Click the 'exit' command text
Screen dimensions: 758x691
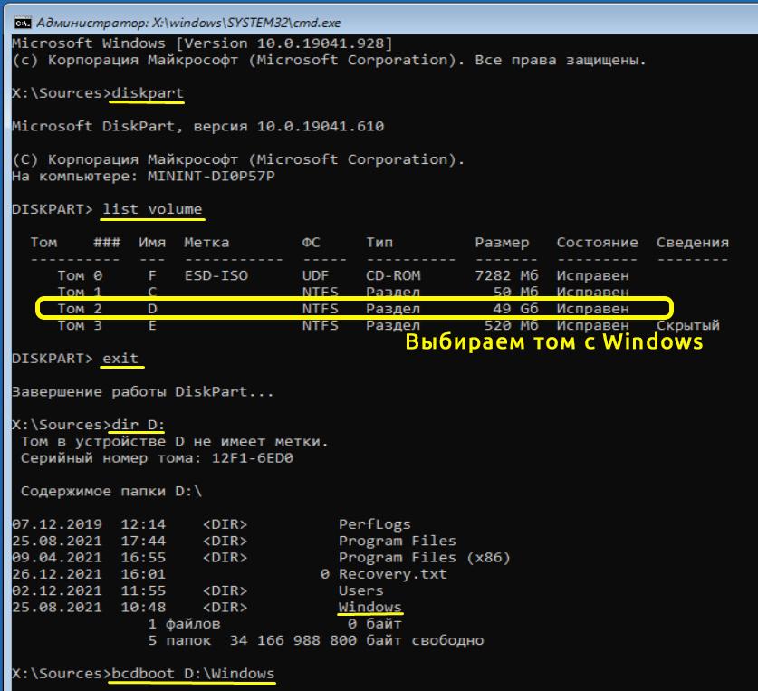[x=120, y=359]
